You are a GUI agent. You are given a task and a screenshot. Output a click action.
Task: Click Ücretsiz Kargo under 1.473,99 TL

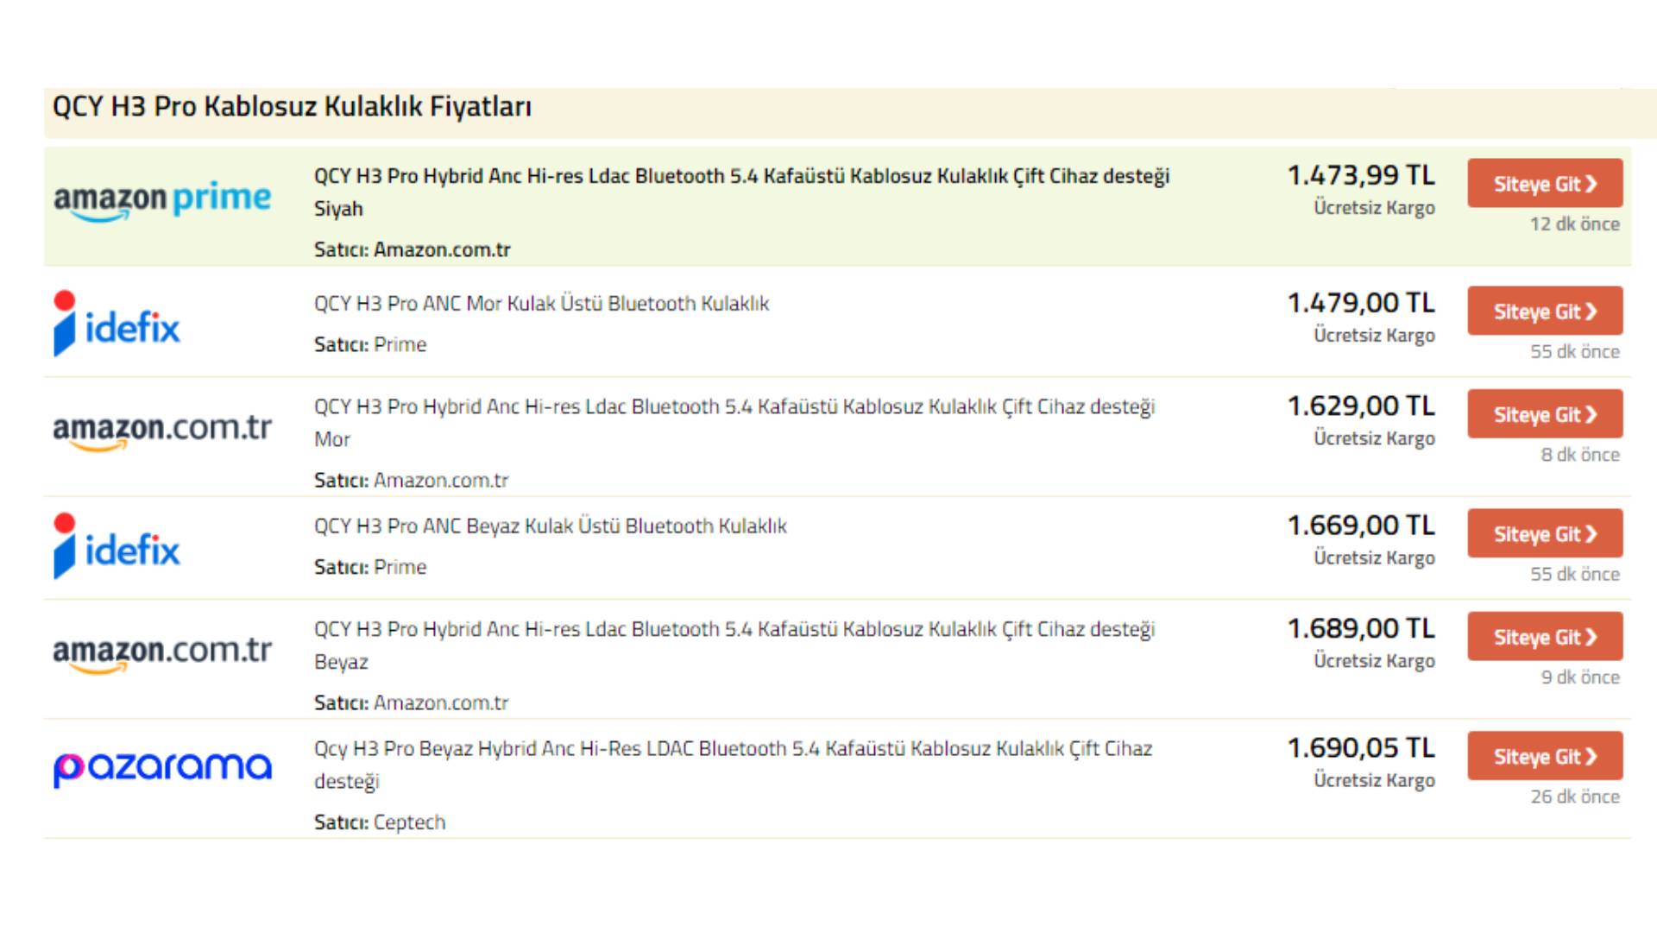click(1374, 208)
